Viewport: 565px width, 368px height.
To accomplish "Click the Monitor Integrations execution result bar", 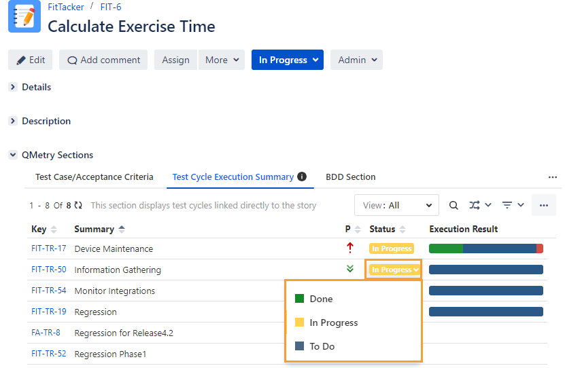I will [485, 291].
